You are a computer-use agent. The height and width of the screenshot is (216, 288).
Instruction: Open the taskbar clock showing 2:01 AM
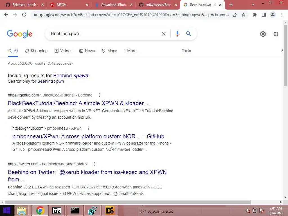point(276,211)
